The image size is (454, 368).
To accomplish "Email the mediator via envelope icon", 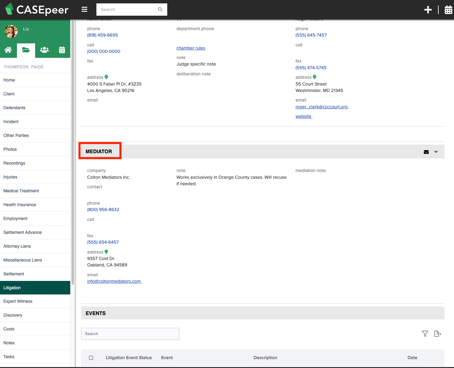I will (426, 152).
